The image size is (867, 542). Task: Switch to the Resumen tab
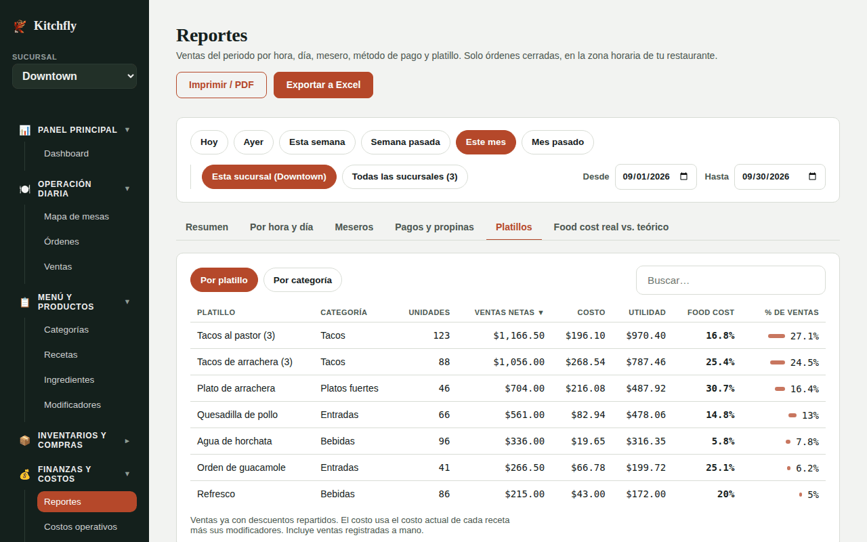(207, 227)
